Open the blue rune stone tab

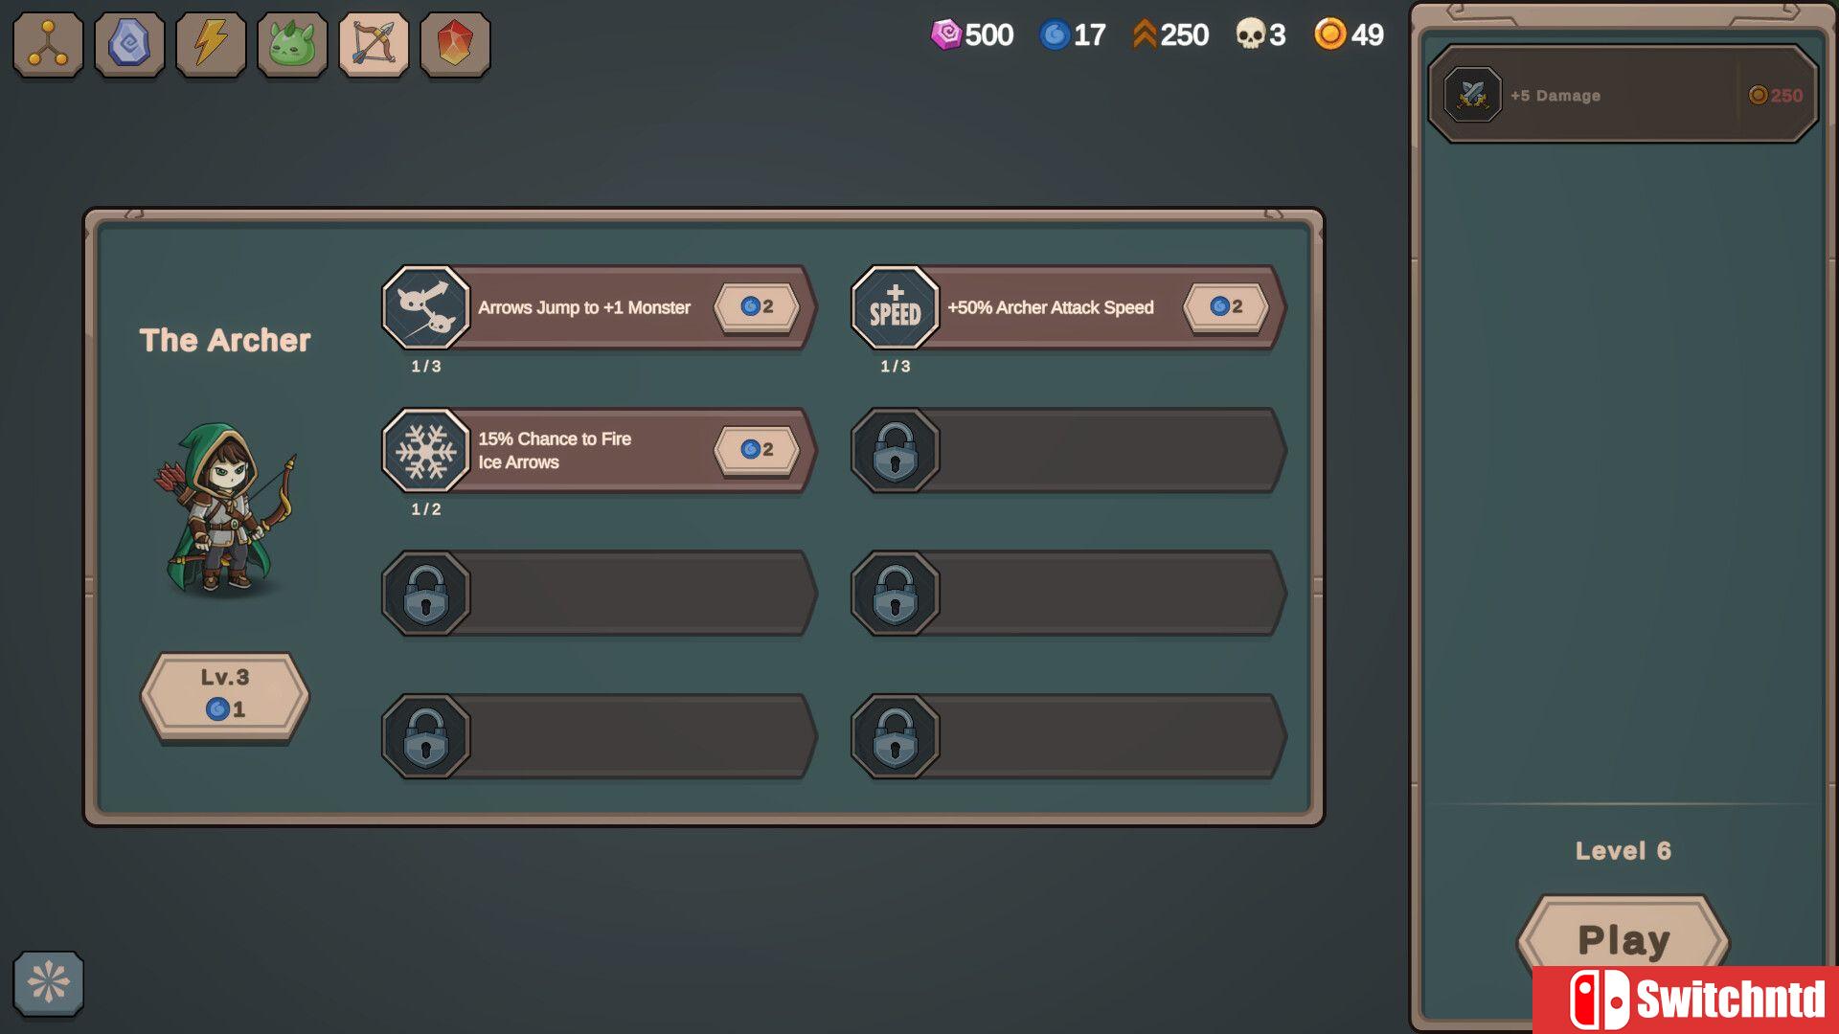pos(129,44)
